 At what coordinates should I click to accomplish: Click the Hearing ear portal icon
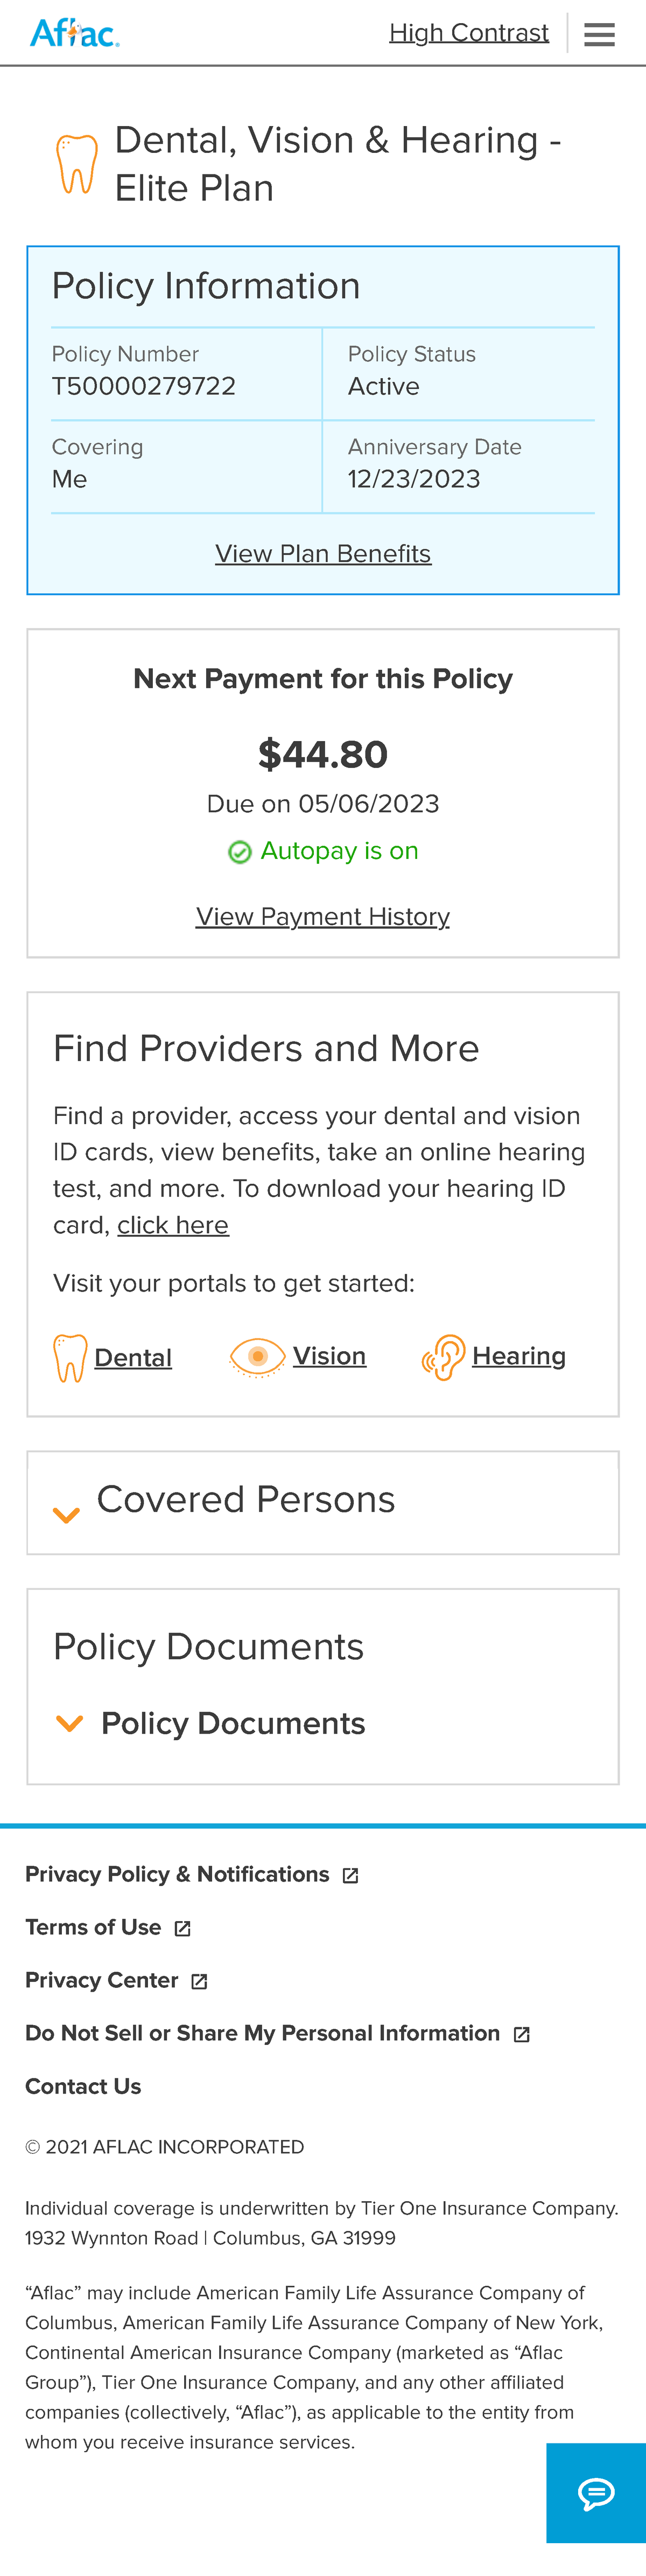tap(444, 1356)
